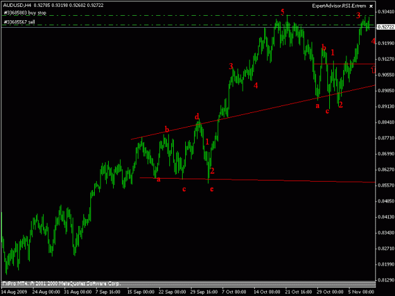The width and height of the screenshot is (395, 296).
Task: Select the lower red support trendline
Action: [x=257, y=180]
